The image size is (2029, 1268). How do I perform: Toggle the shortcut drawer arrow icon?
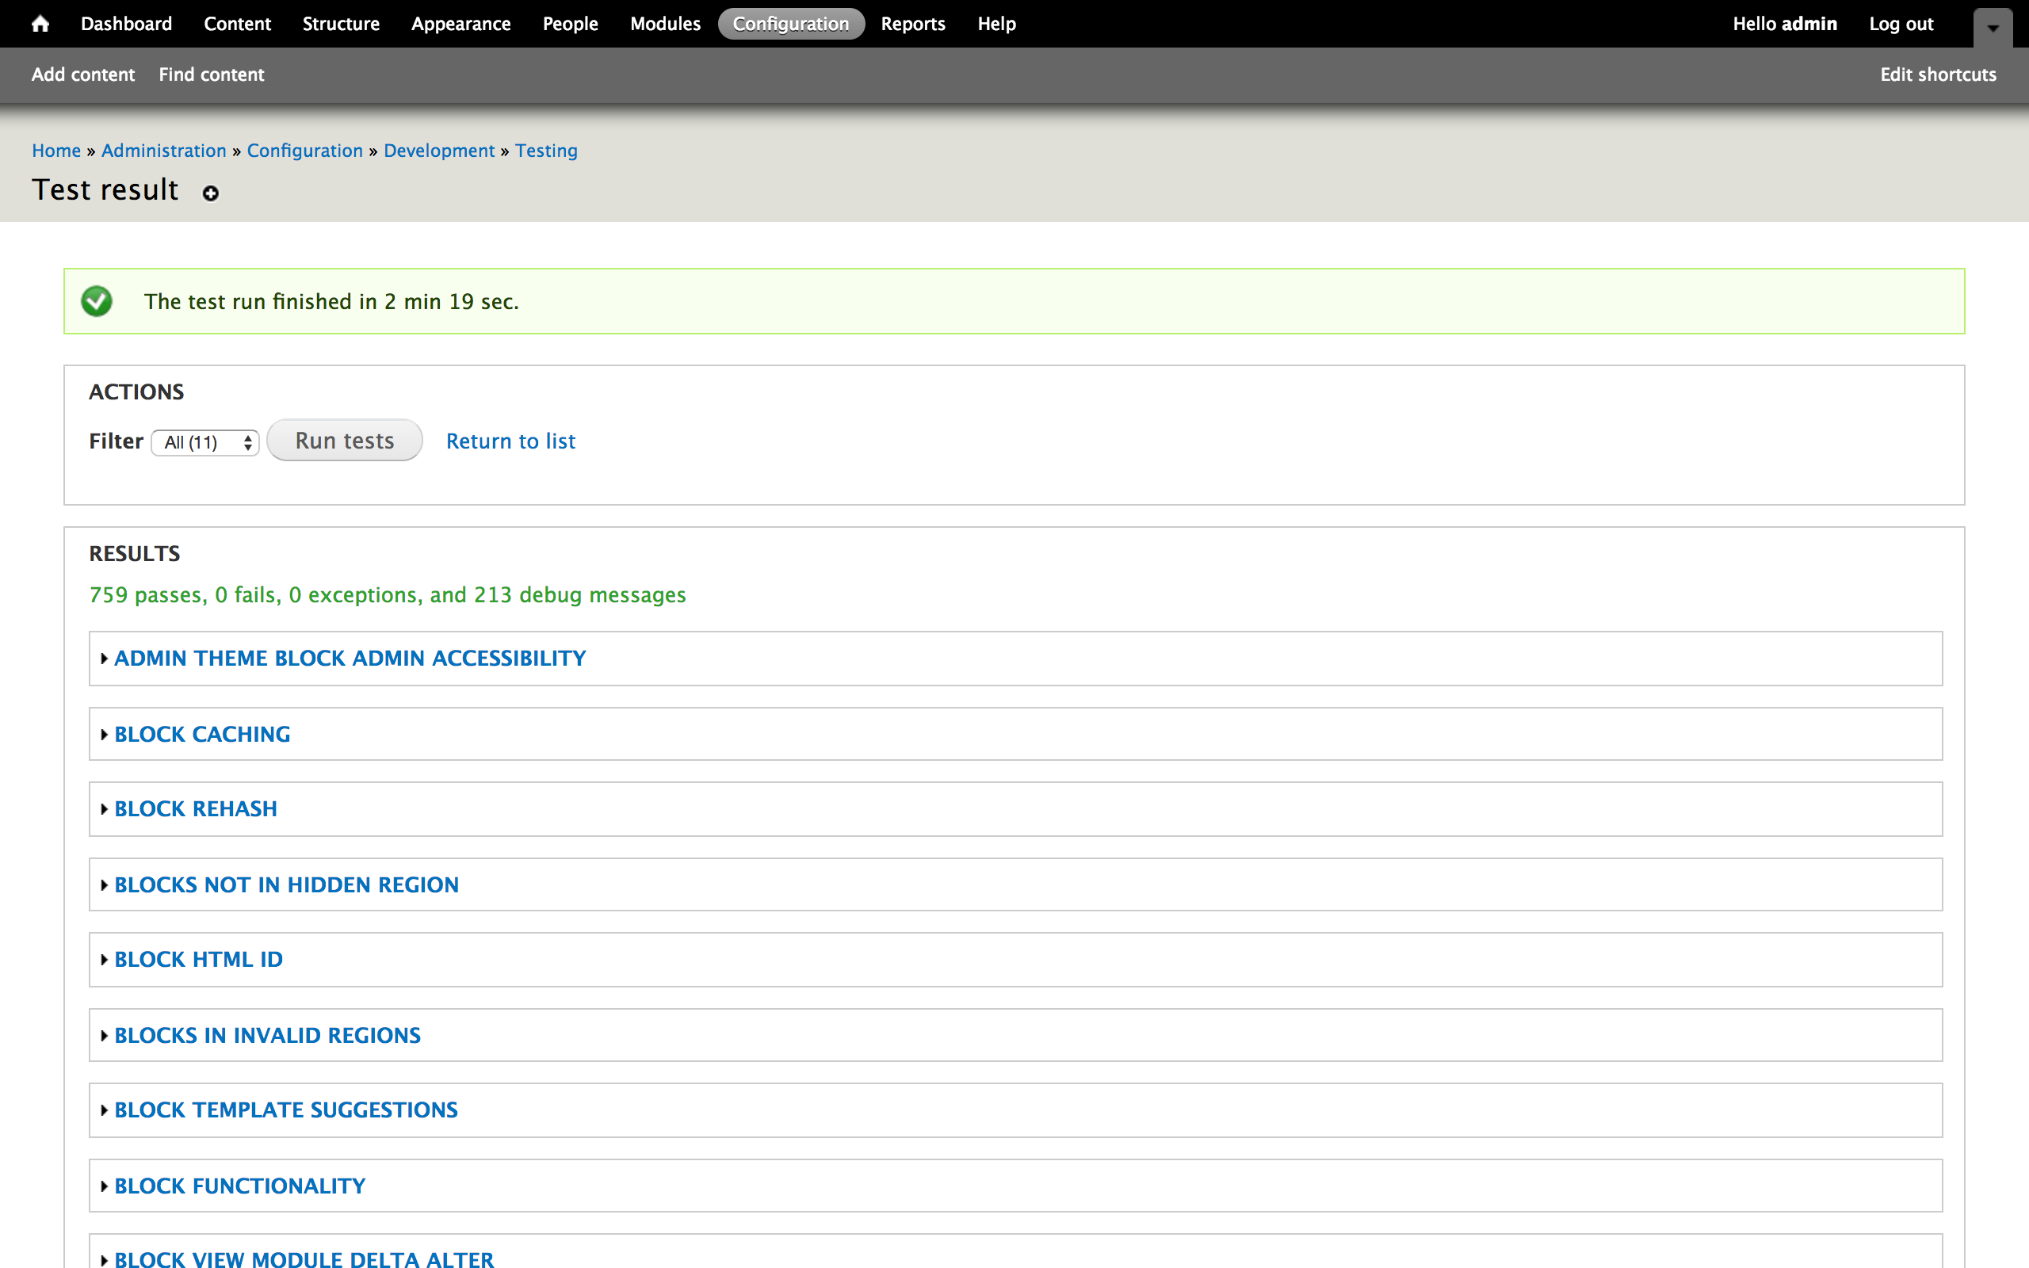pyautogui.click(x=1992, y=28)
